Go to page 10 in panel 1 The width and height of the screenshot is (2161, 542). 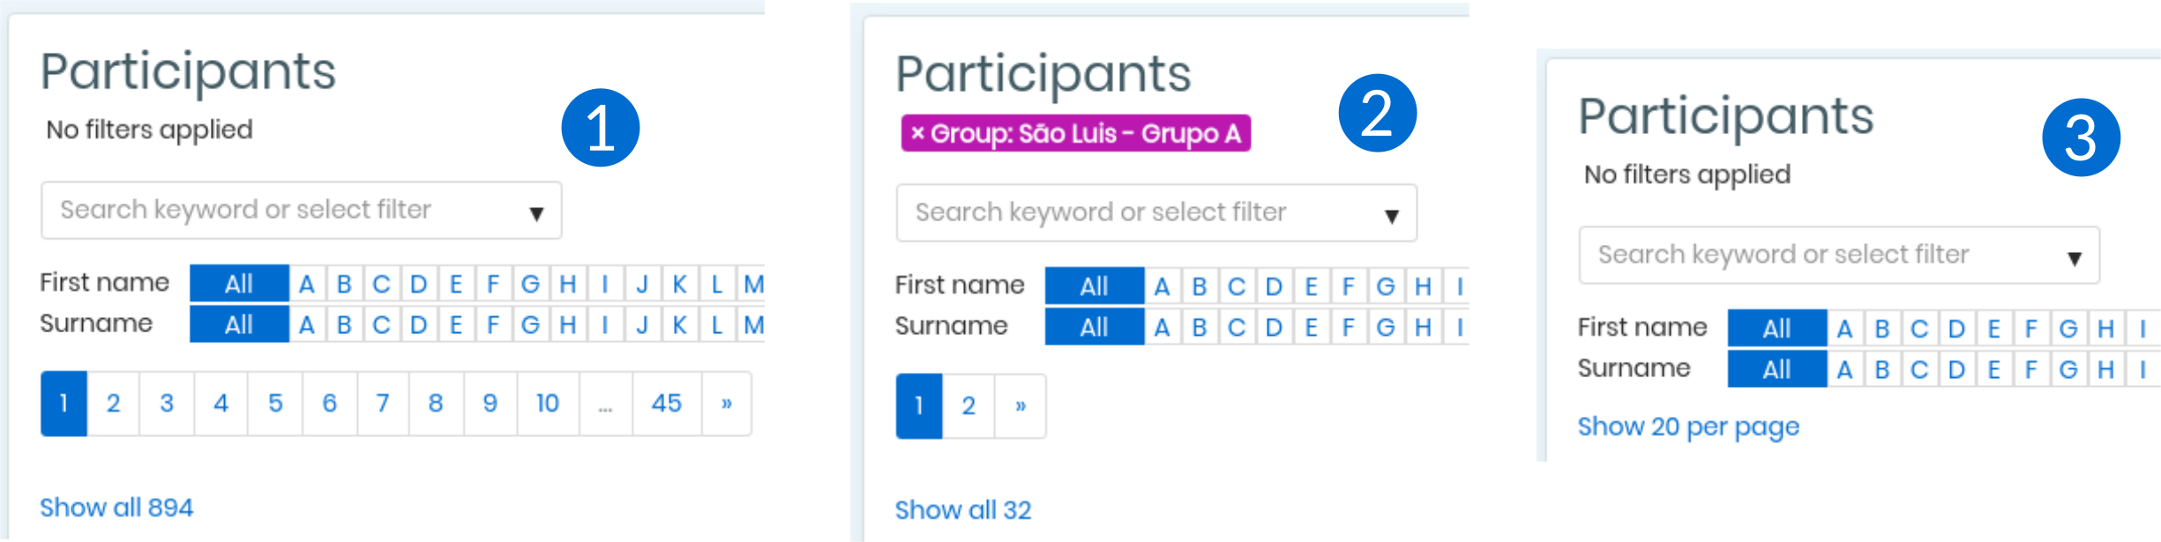point(548,404)
